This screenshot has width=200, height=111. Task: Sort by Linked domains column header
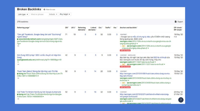pos(92,29)
